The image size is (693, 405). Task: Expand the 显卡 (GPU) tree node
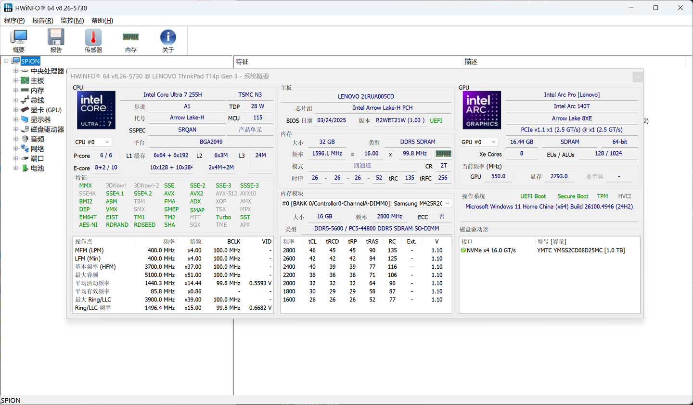pyautogui.click(x=15, y=110)
